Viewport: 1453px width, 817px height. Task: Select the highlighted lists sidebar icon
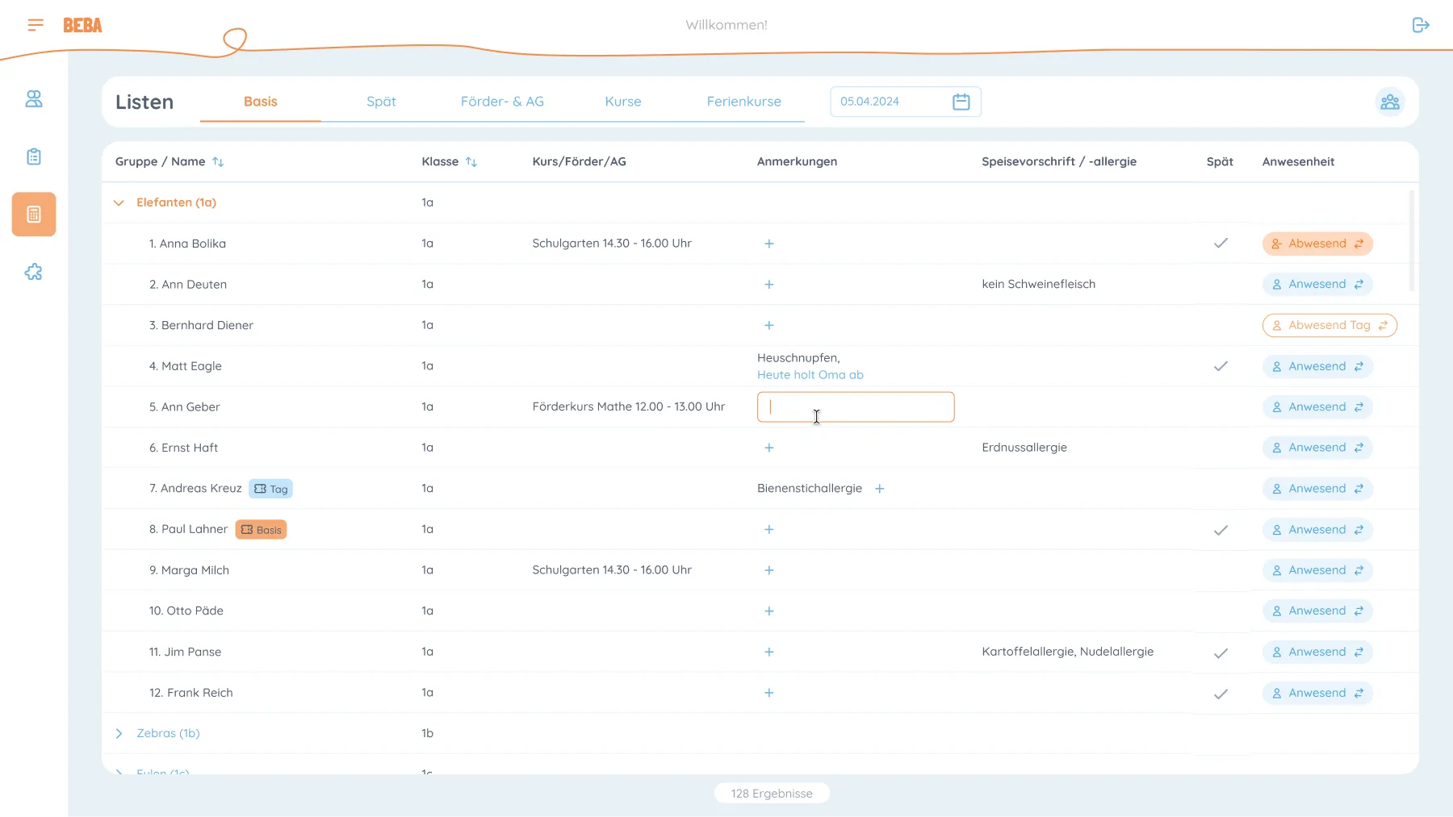34,215
